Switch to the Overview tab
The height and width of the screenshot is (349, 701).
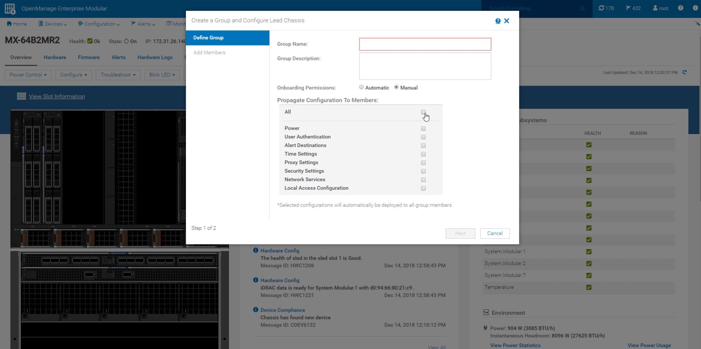[x=21, y=57]
